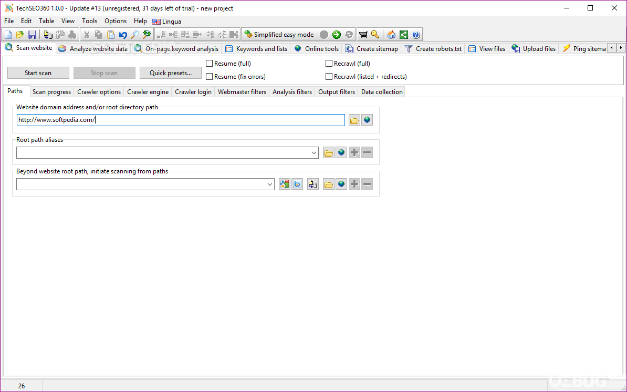627x392 pixels.
Task: Switch to Webmaster filters sub-tab
Action: pos(242,92)
